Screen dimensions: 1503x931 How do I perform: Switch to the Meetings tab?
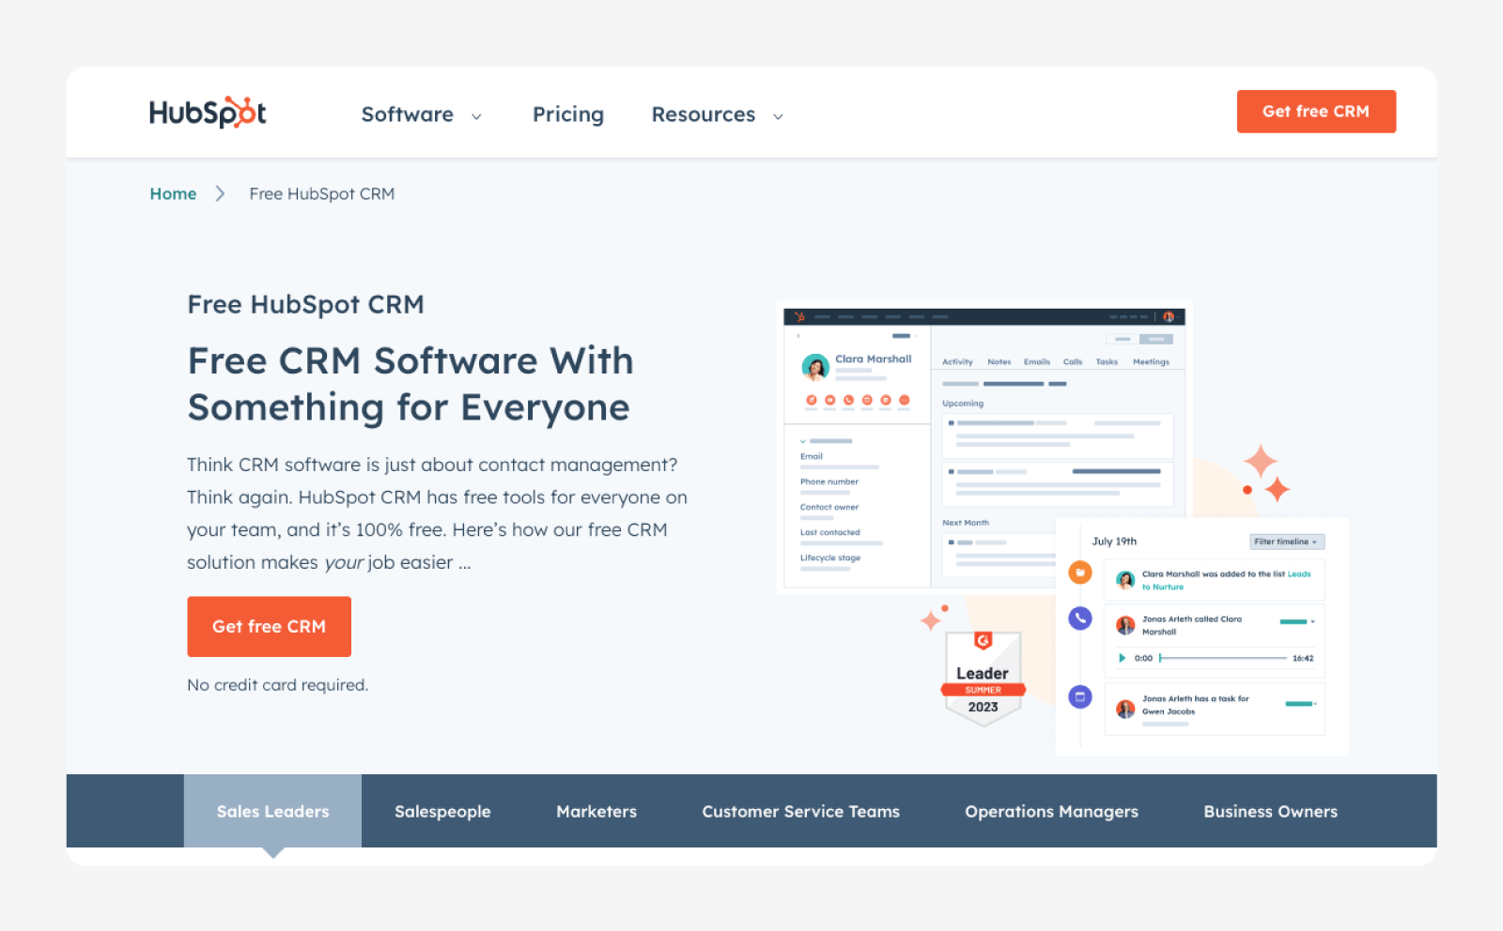click(x=1151, y=361)
